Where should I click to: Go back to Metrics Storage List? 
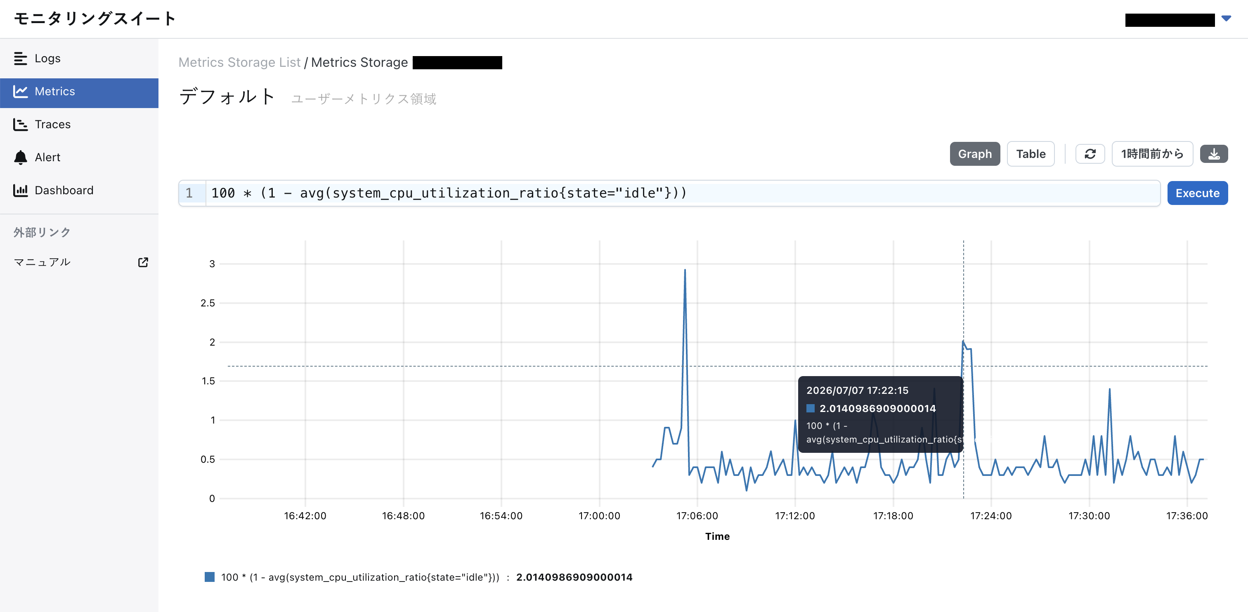pos(239,62)
